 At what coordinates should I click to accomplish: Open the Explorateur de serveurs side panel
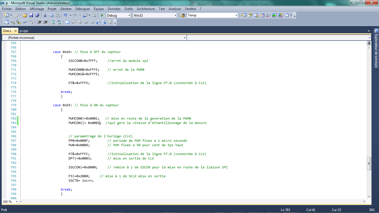pyautogui.click(x=376, y=49)
